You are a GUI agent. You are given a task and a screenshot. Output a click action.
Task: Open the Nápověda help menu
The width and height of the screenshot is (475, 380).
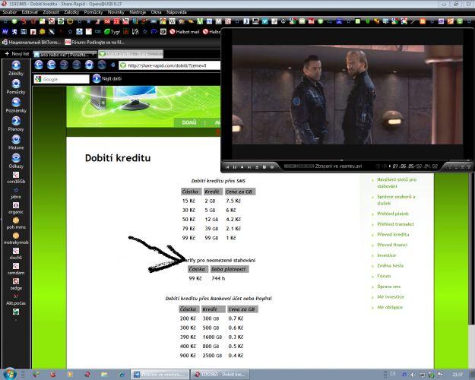click(x=176, y=12)
